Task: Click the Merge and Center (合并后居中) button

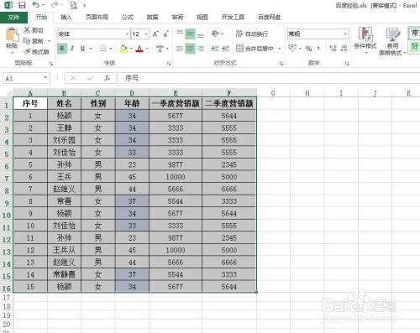Action: [255, 49]
